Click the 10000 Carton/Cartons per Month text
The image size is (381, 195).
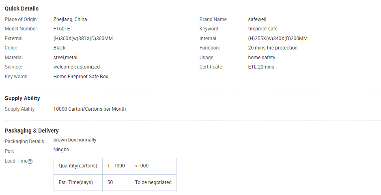[90, 109]
